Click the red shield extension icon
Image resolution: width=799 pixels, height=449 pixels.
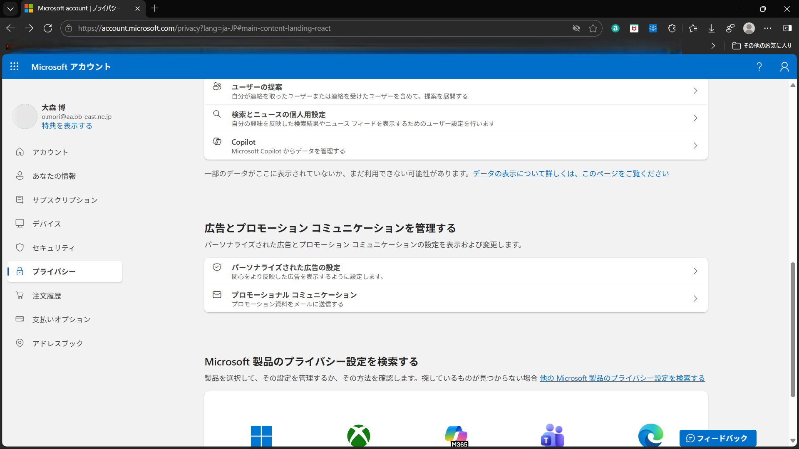pyautogui.click(x=634, y=28)
